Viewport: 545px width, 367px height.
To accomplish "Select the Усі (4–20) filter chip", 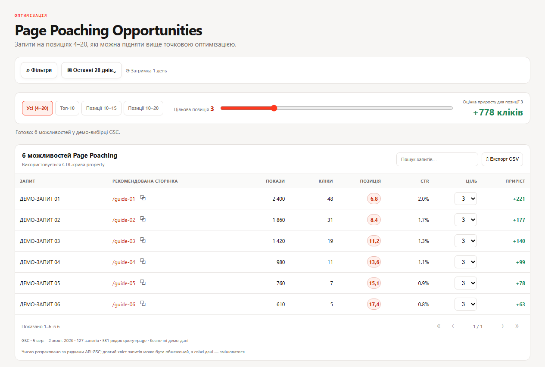I will 37,108.
